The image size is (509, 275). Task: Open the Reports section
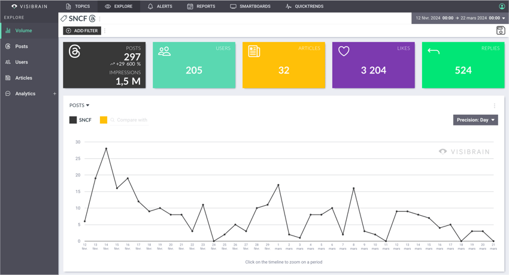click(201, 6)
